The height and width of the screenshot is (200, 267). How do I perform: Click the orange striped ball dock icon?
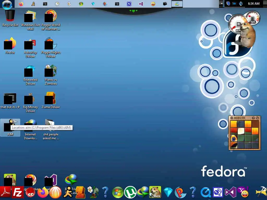55,193
